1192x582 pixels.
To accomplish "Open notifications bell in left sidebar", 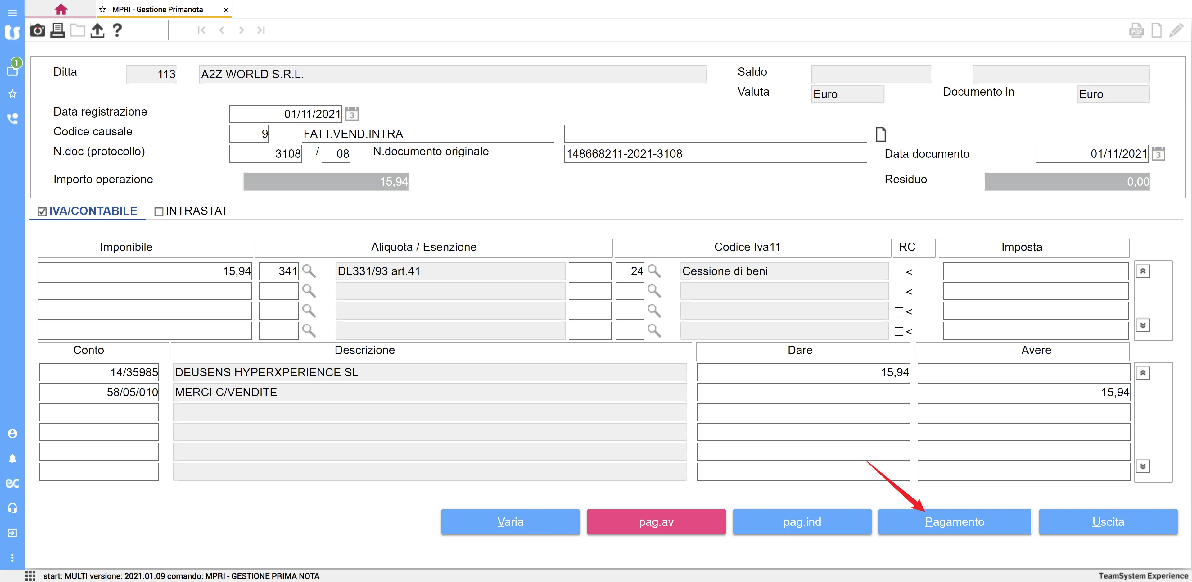I will pos(12,458).
